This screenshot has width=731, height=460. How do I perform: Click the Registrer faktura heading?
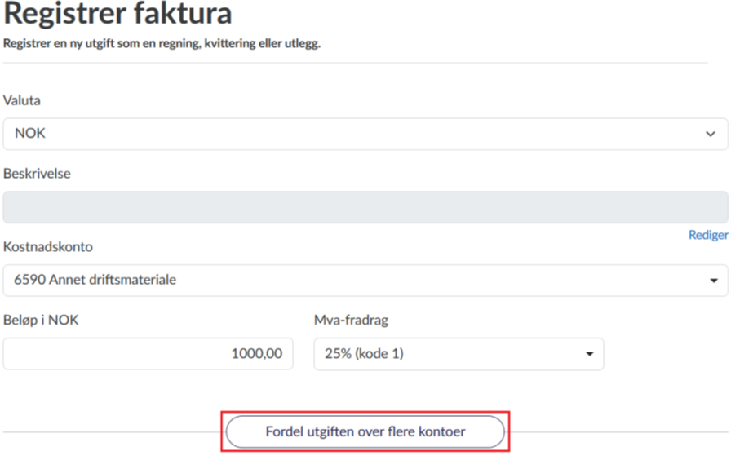[118, 13]
